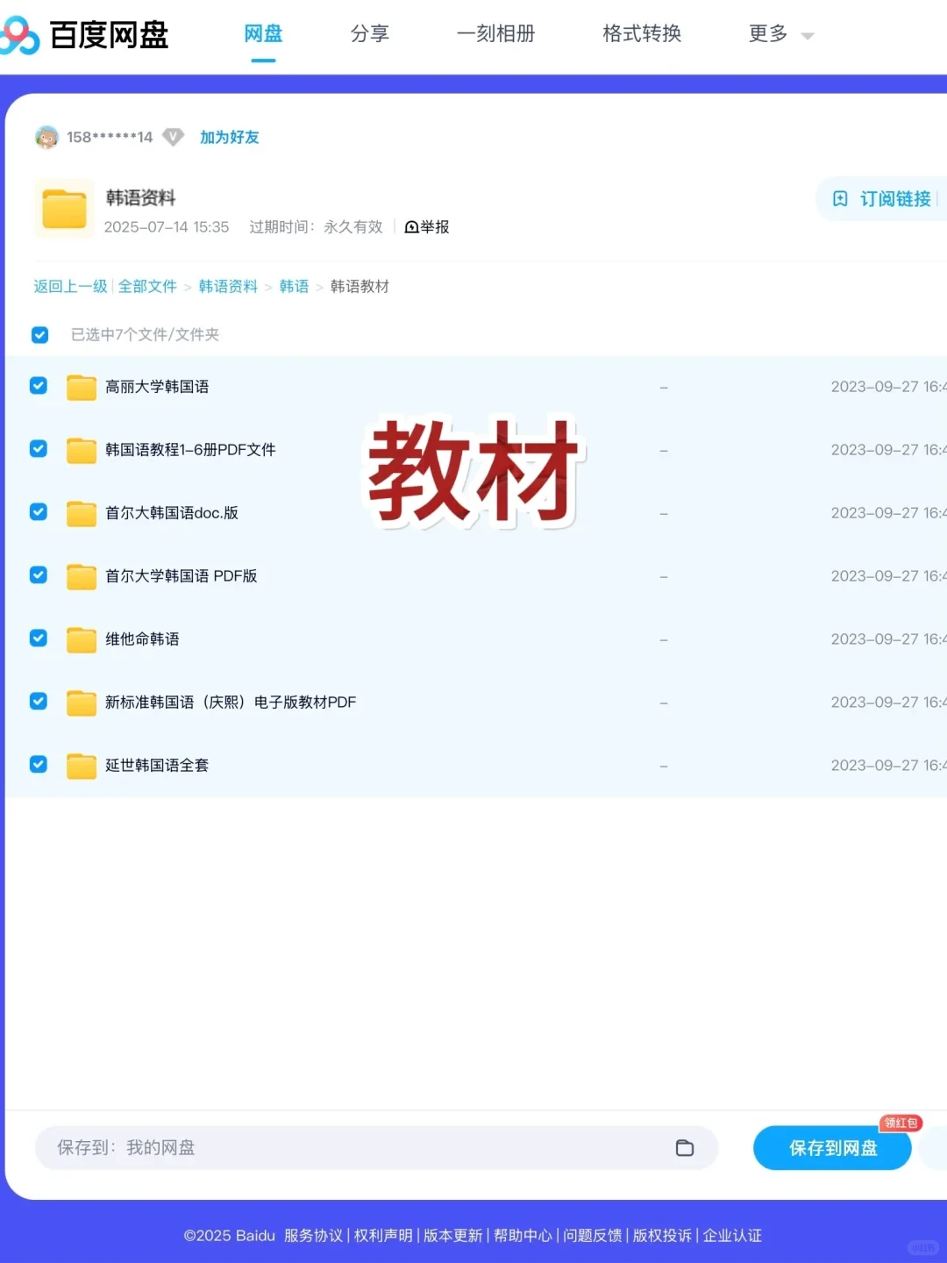Uncheck the 维他命韩语 checkbox
This screenshot has height=1263, width=947.
point(38,639)
